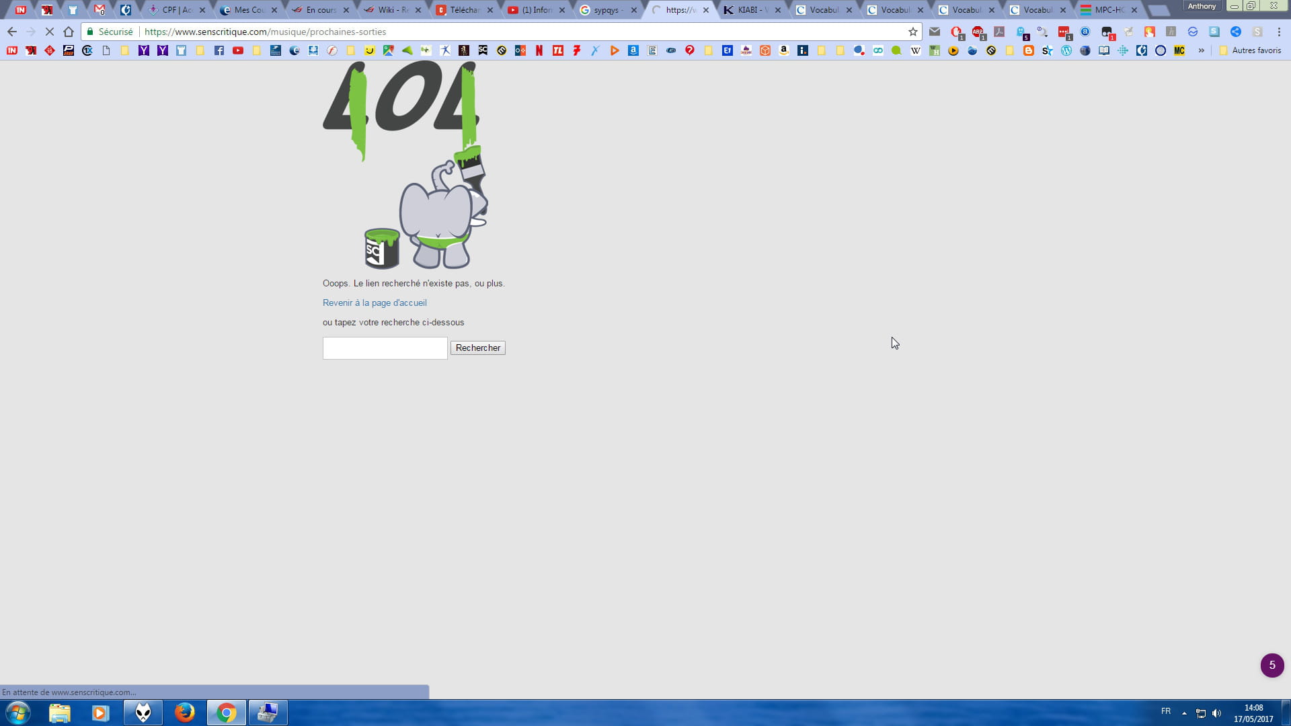1291x726 pixels.
Task: Follow the Revenir à la page d'accueil link
Action: (375, 303)
